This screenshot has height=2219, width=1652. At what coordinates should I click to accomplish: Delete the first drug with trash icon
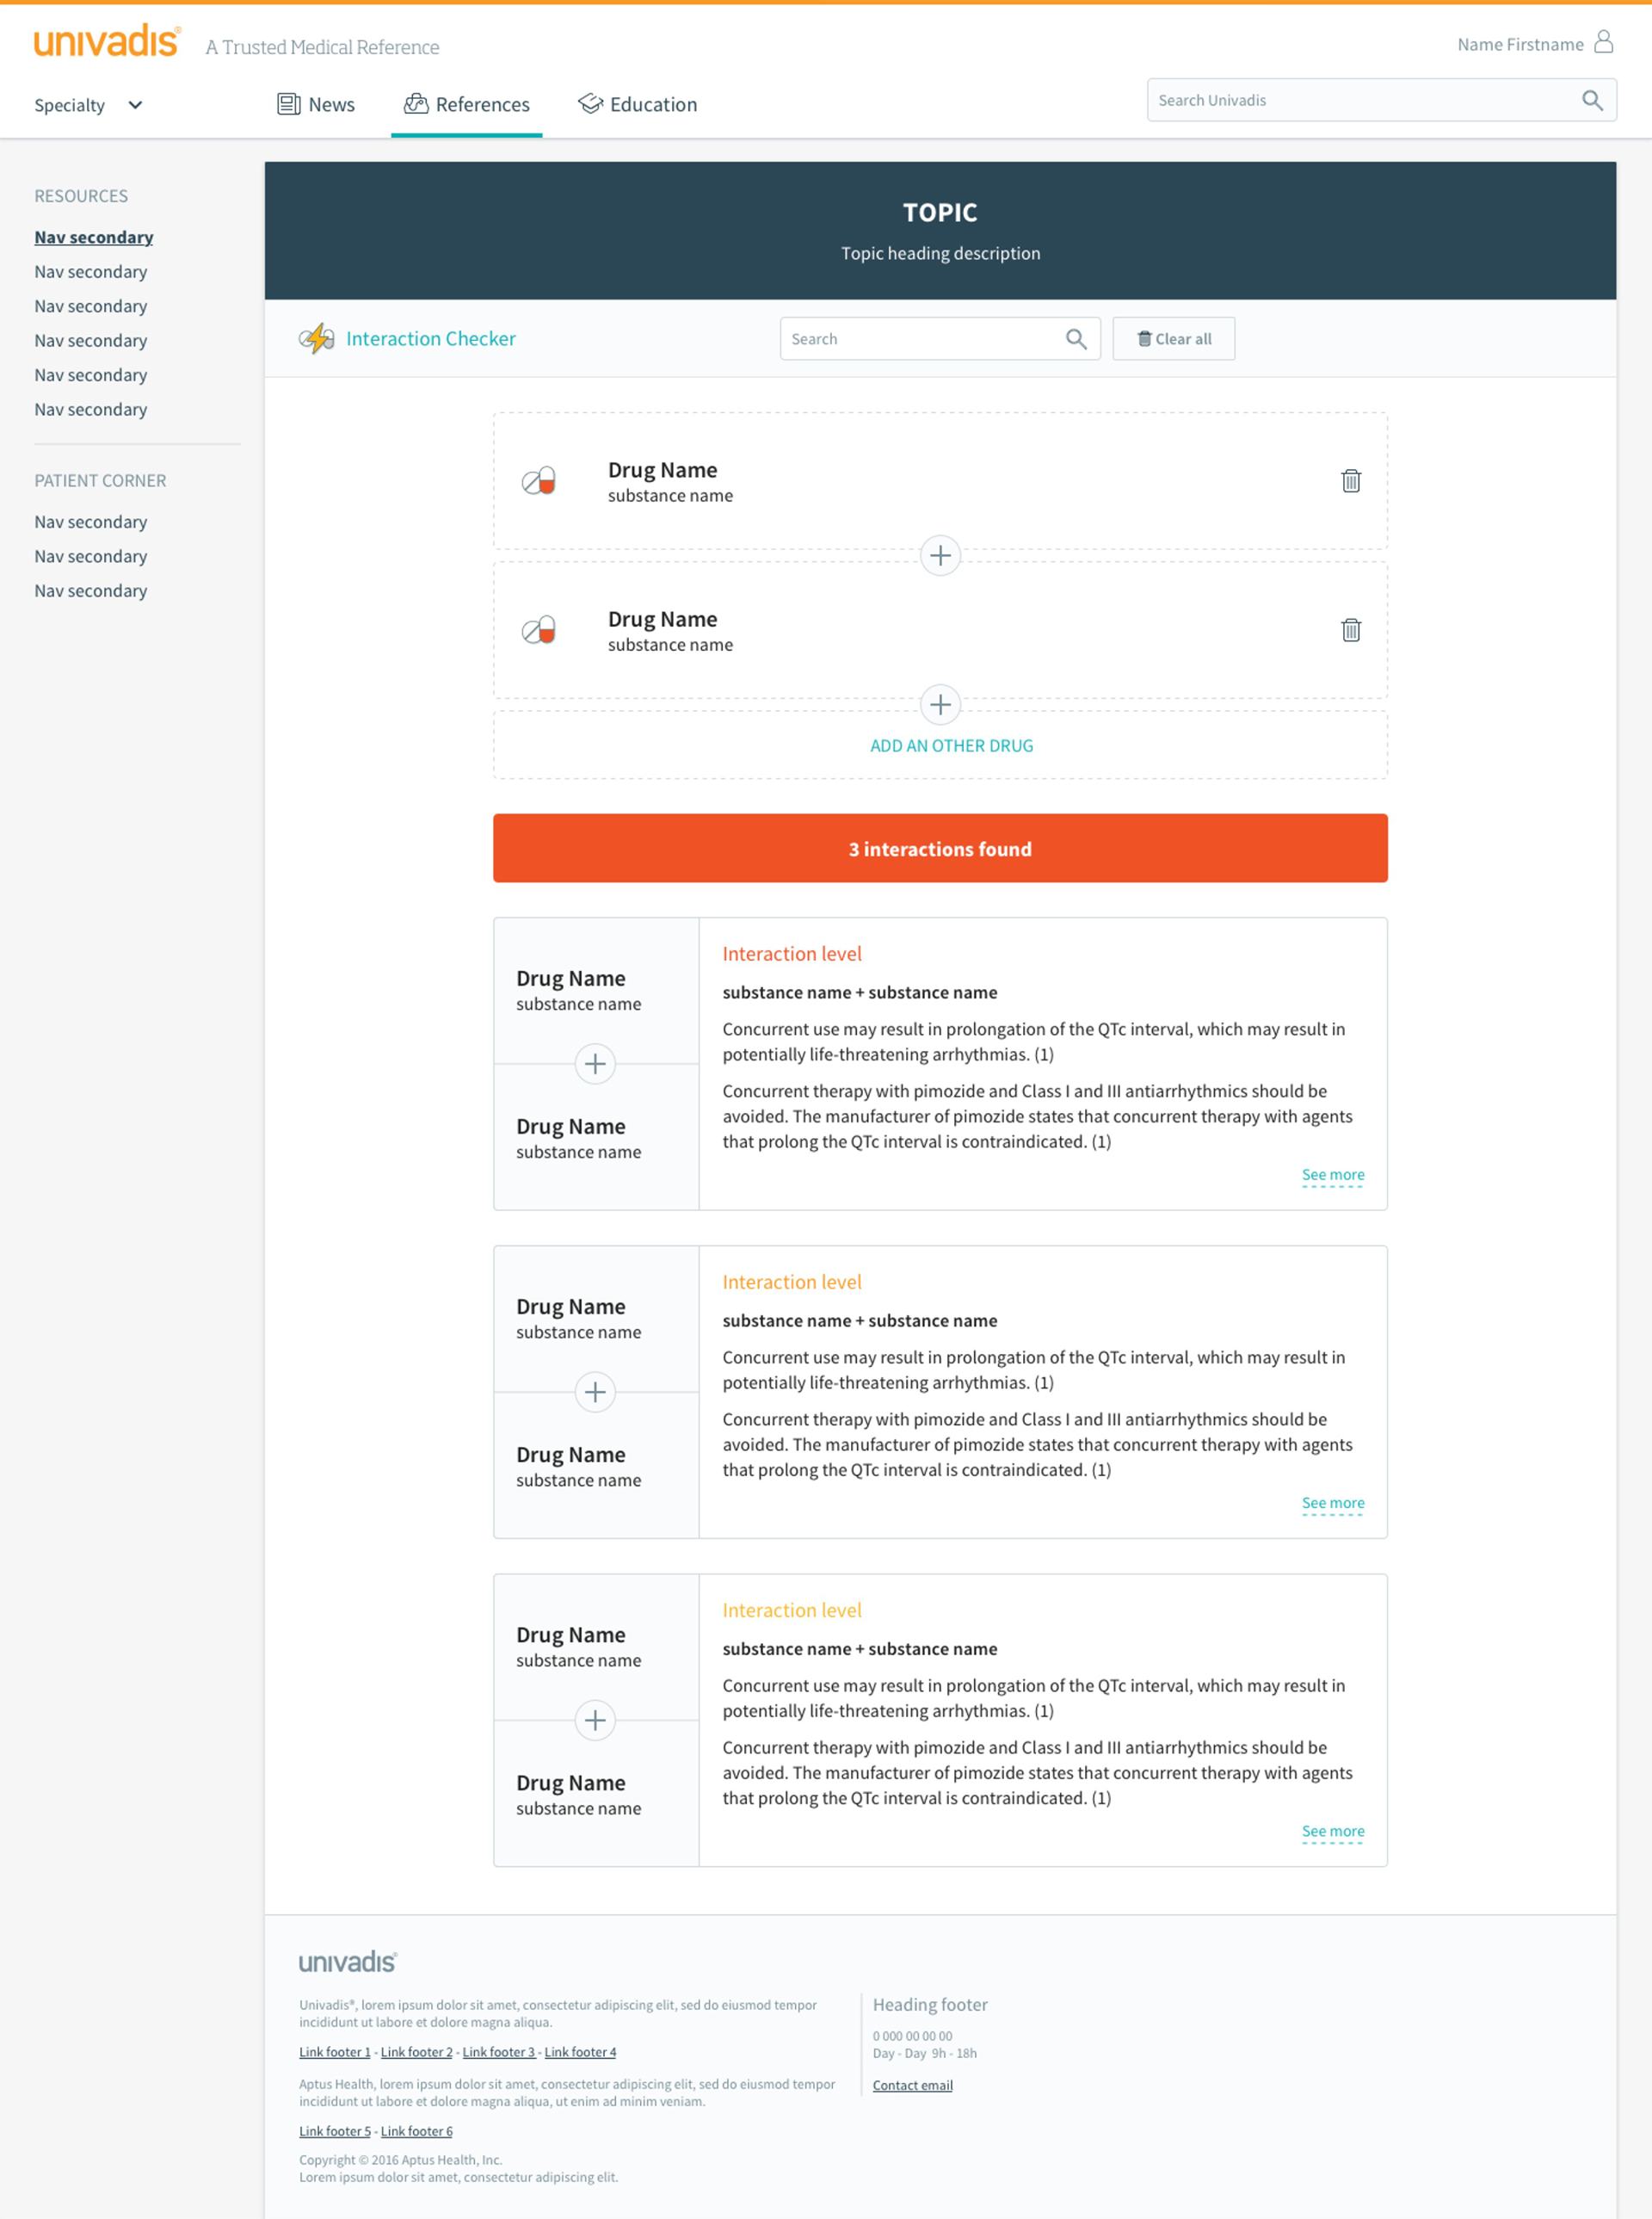1350,481
